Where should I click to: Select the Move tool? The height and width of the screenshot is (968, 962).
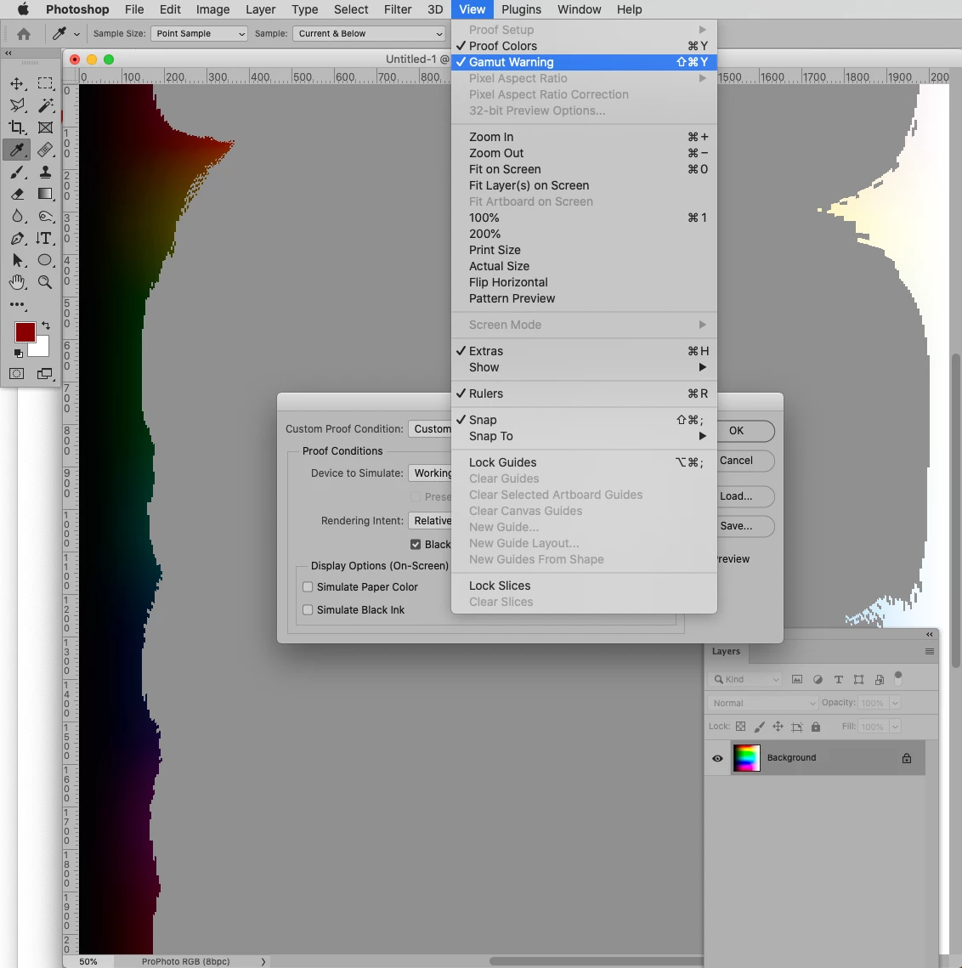pos(17,83)
